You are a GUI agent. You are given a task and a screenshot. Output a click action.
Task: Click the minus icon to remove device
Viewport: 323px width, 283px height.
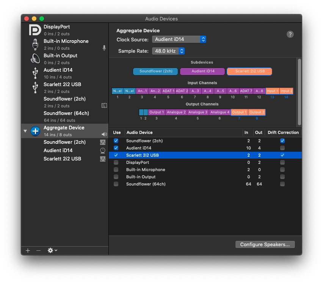click(38, 250)
